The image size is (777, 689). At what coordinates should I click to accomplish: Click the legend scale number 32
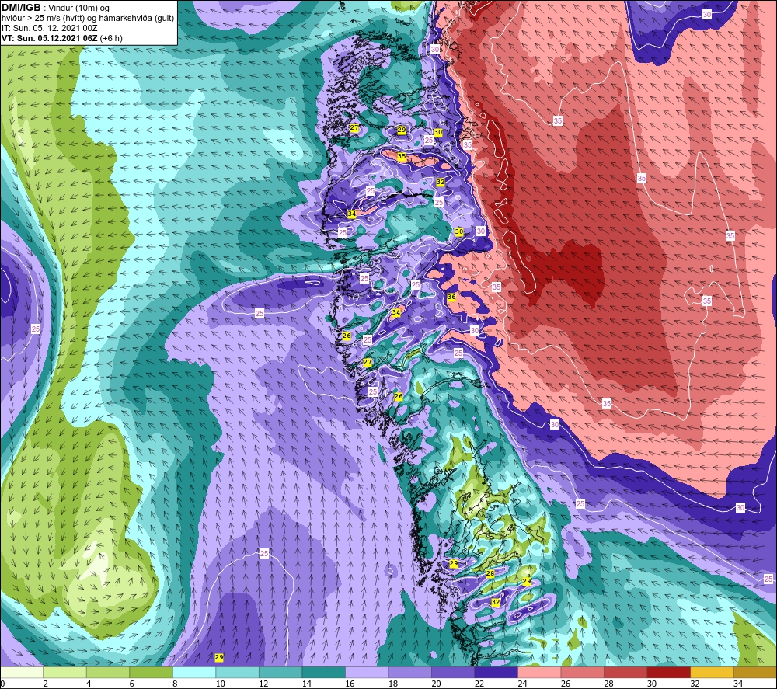click(695, 684)
